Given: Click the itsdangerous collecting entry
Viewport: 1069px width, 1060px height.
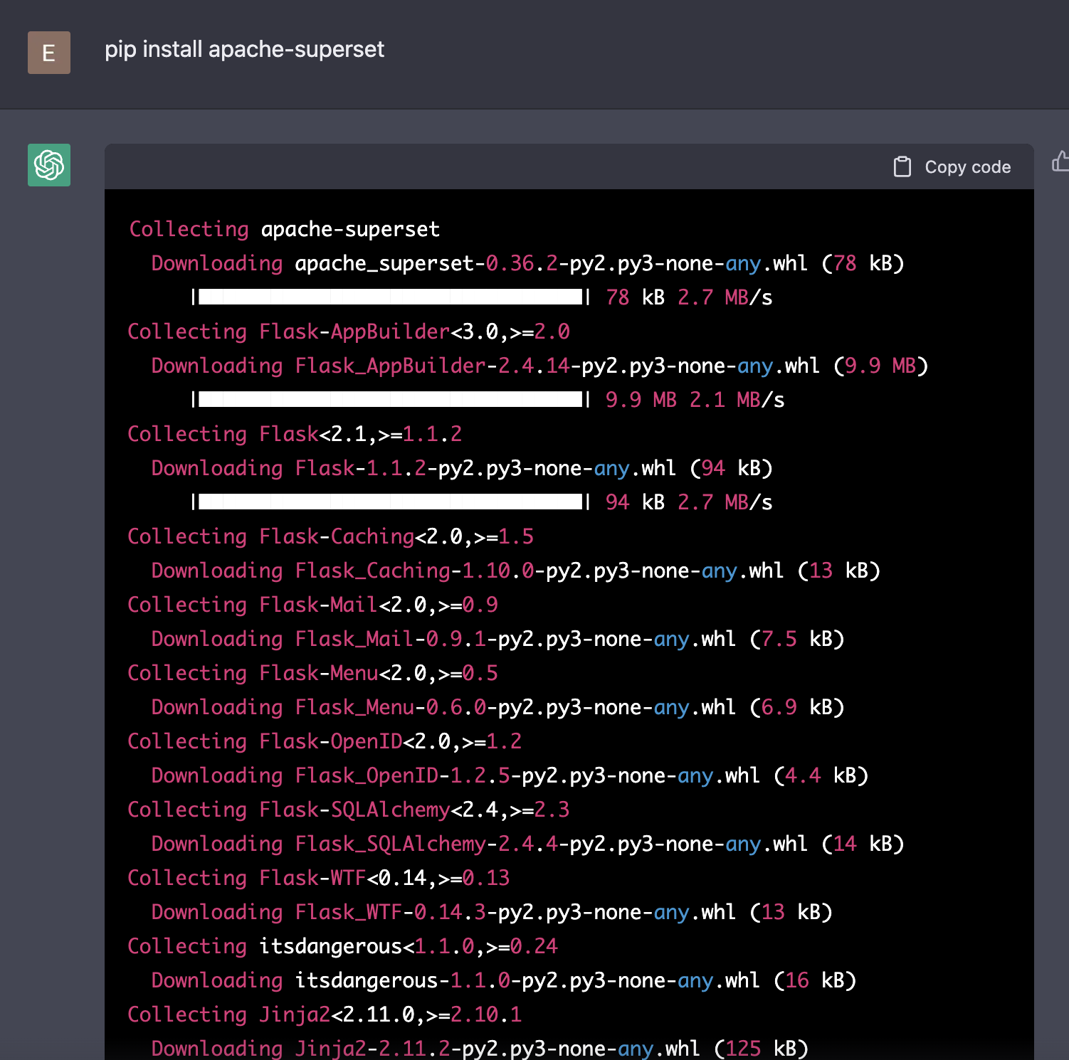Looking at the screenshot, I should pyautogui.click(x=342, y=946).
